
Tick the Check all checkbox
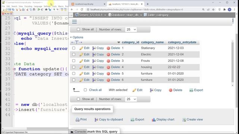(x=85, y=90)
